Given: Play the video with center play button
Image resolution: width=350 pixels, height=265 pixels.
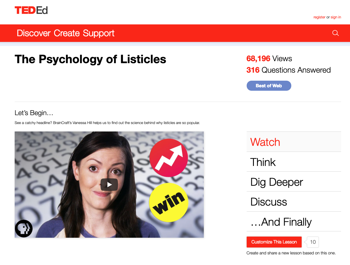Looking at the screenshot, I should click(x=109, y=185).
